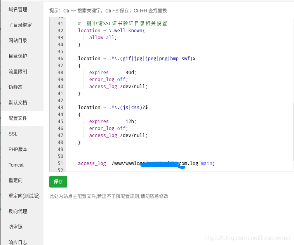Viewport: 294px width, 245px height.
Task: Select the 目录保护 tab
Action: (18, 56)
